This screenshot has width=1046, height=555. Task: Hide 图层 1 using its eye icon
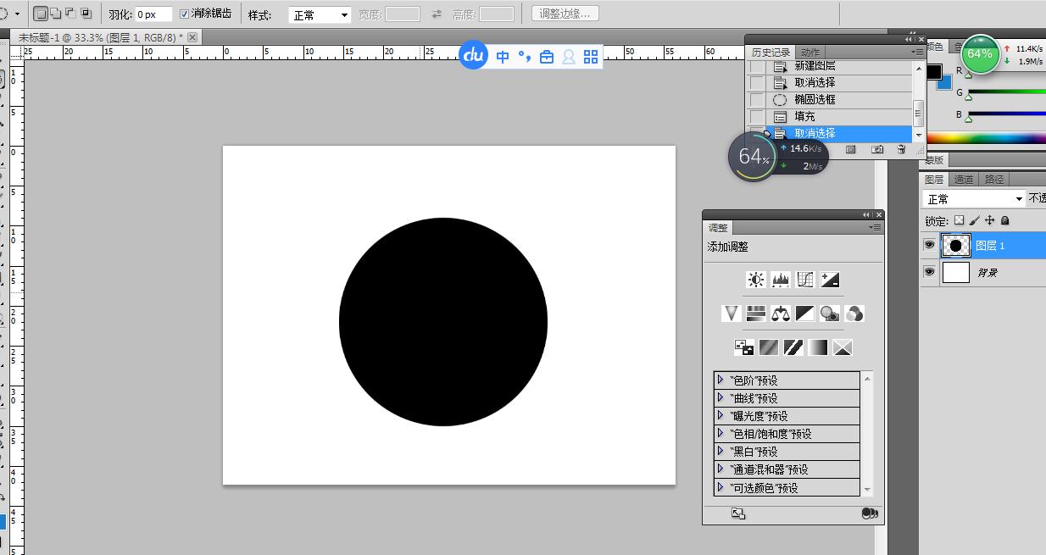930,246
